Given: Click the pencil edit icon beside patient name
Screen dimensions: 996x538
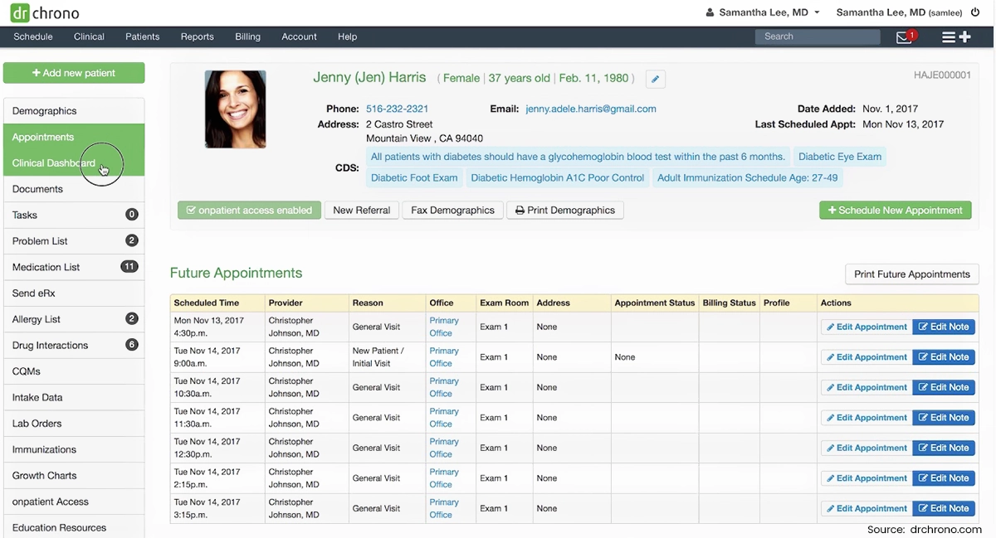Looking at the screenshot, I should (655, 79).
